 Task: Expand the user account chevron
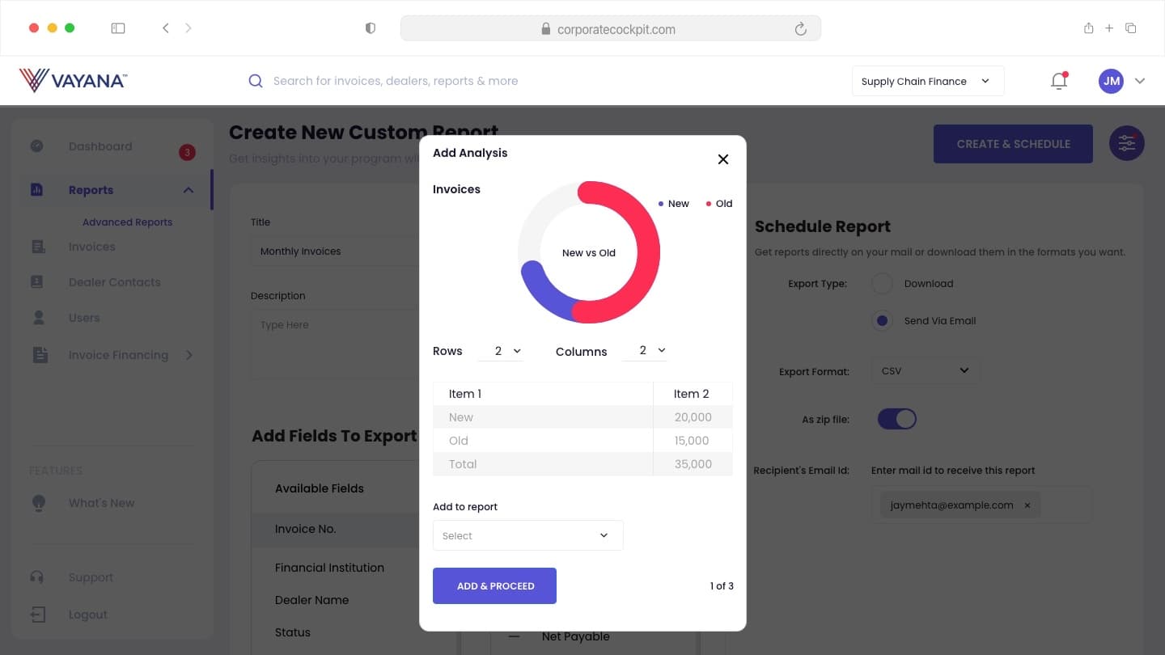(x=1140, y=81)
